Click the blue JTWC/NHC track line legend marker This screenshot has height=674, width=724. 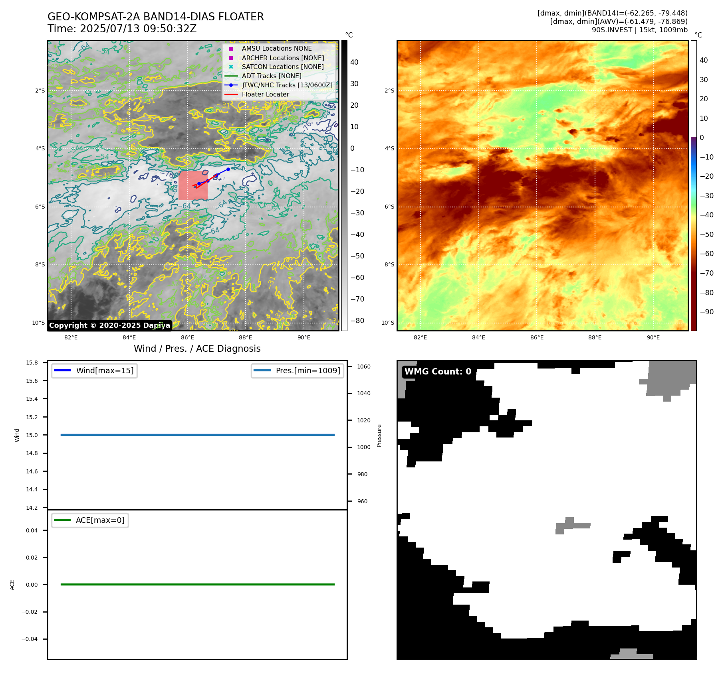pos(231,85)
